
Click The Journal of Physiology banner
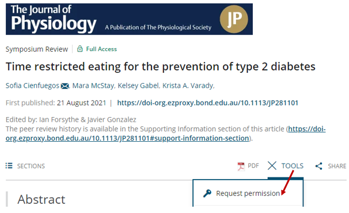pos(129,19)
